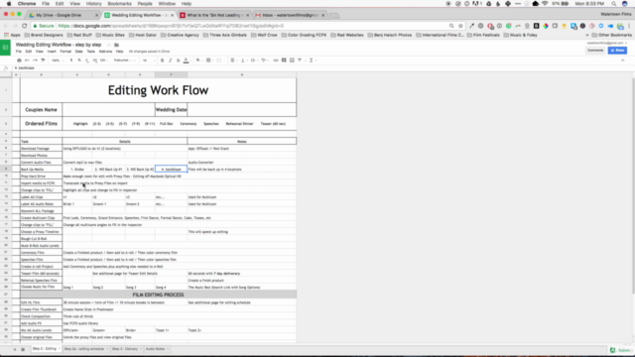Open the font size dropdown
The width and height of the screenshot is (635, 357).
coord(149,60)
